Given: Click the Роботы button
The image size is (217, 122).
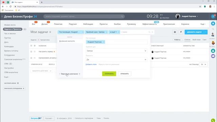Looking at the screenshot, I should pyautogui.click(x=177, y=40).
